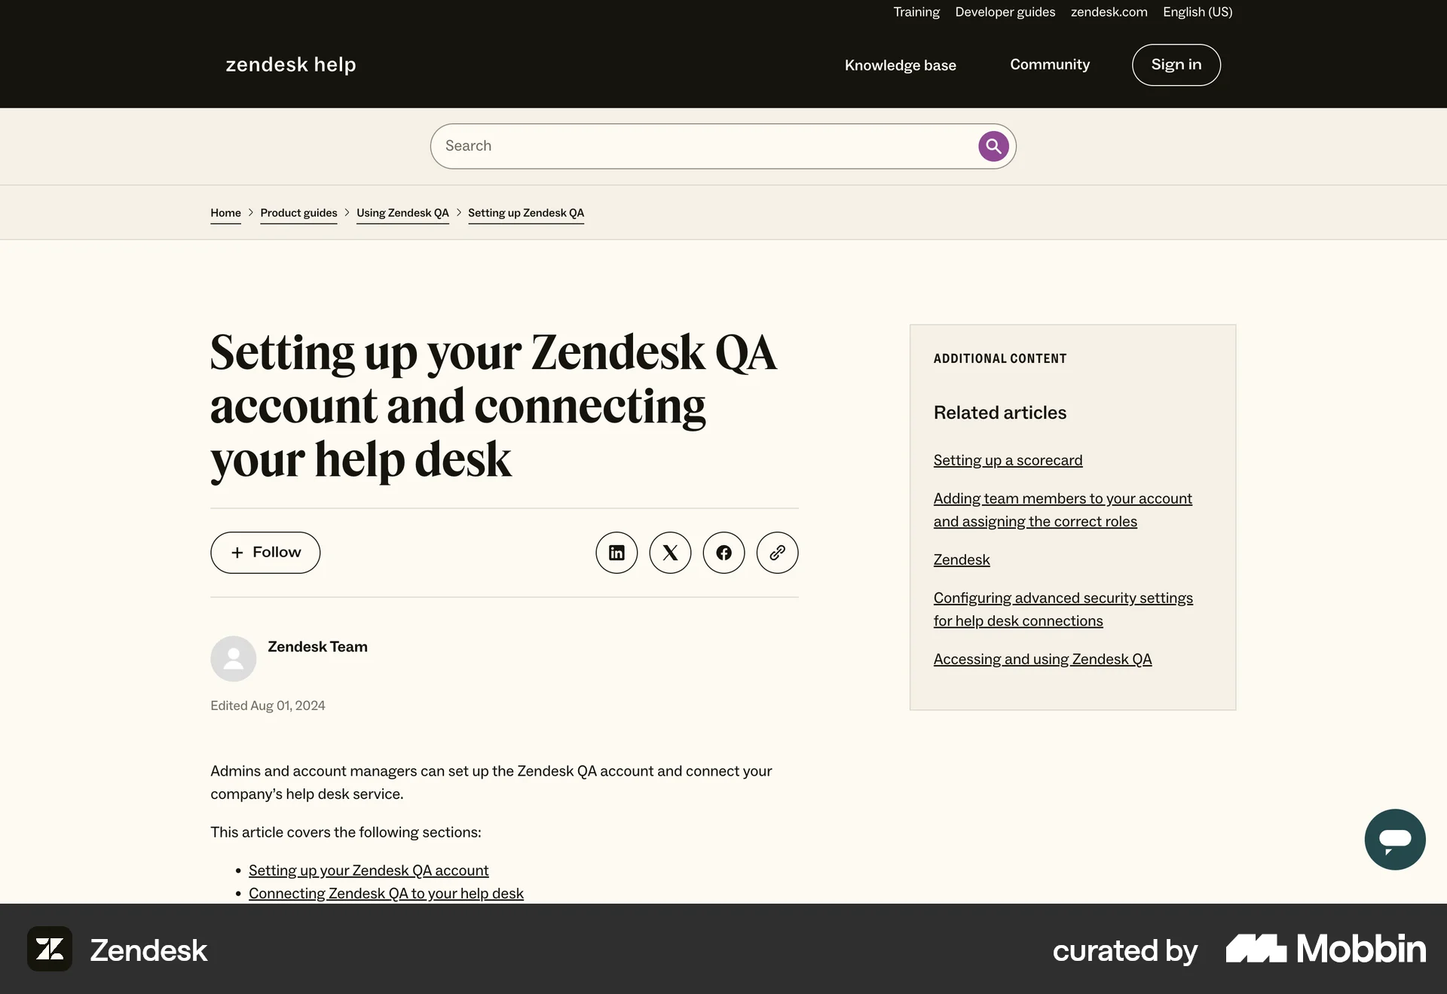
Task: Open the Community menu
Action: tap(1049, 65)
